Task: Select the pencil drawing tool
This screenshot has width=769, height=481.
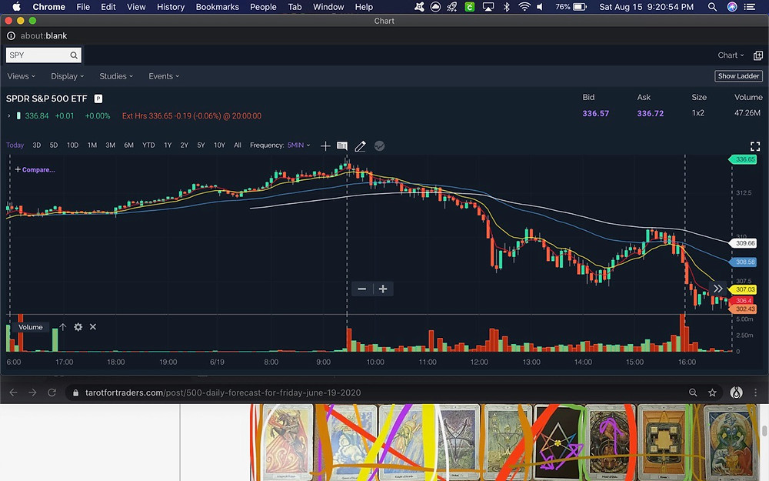Action: pos(360,145)
